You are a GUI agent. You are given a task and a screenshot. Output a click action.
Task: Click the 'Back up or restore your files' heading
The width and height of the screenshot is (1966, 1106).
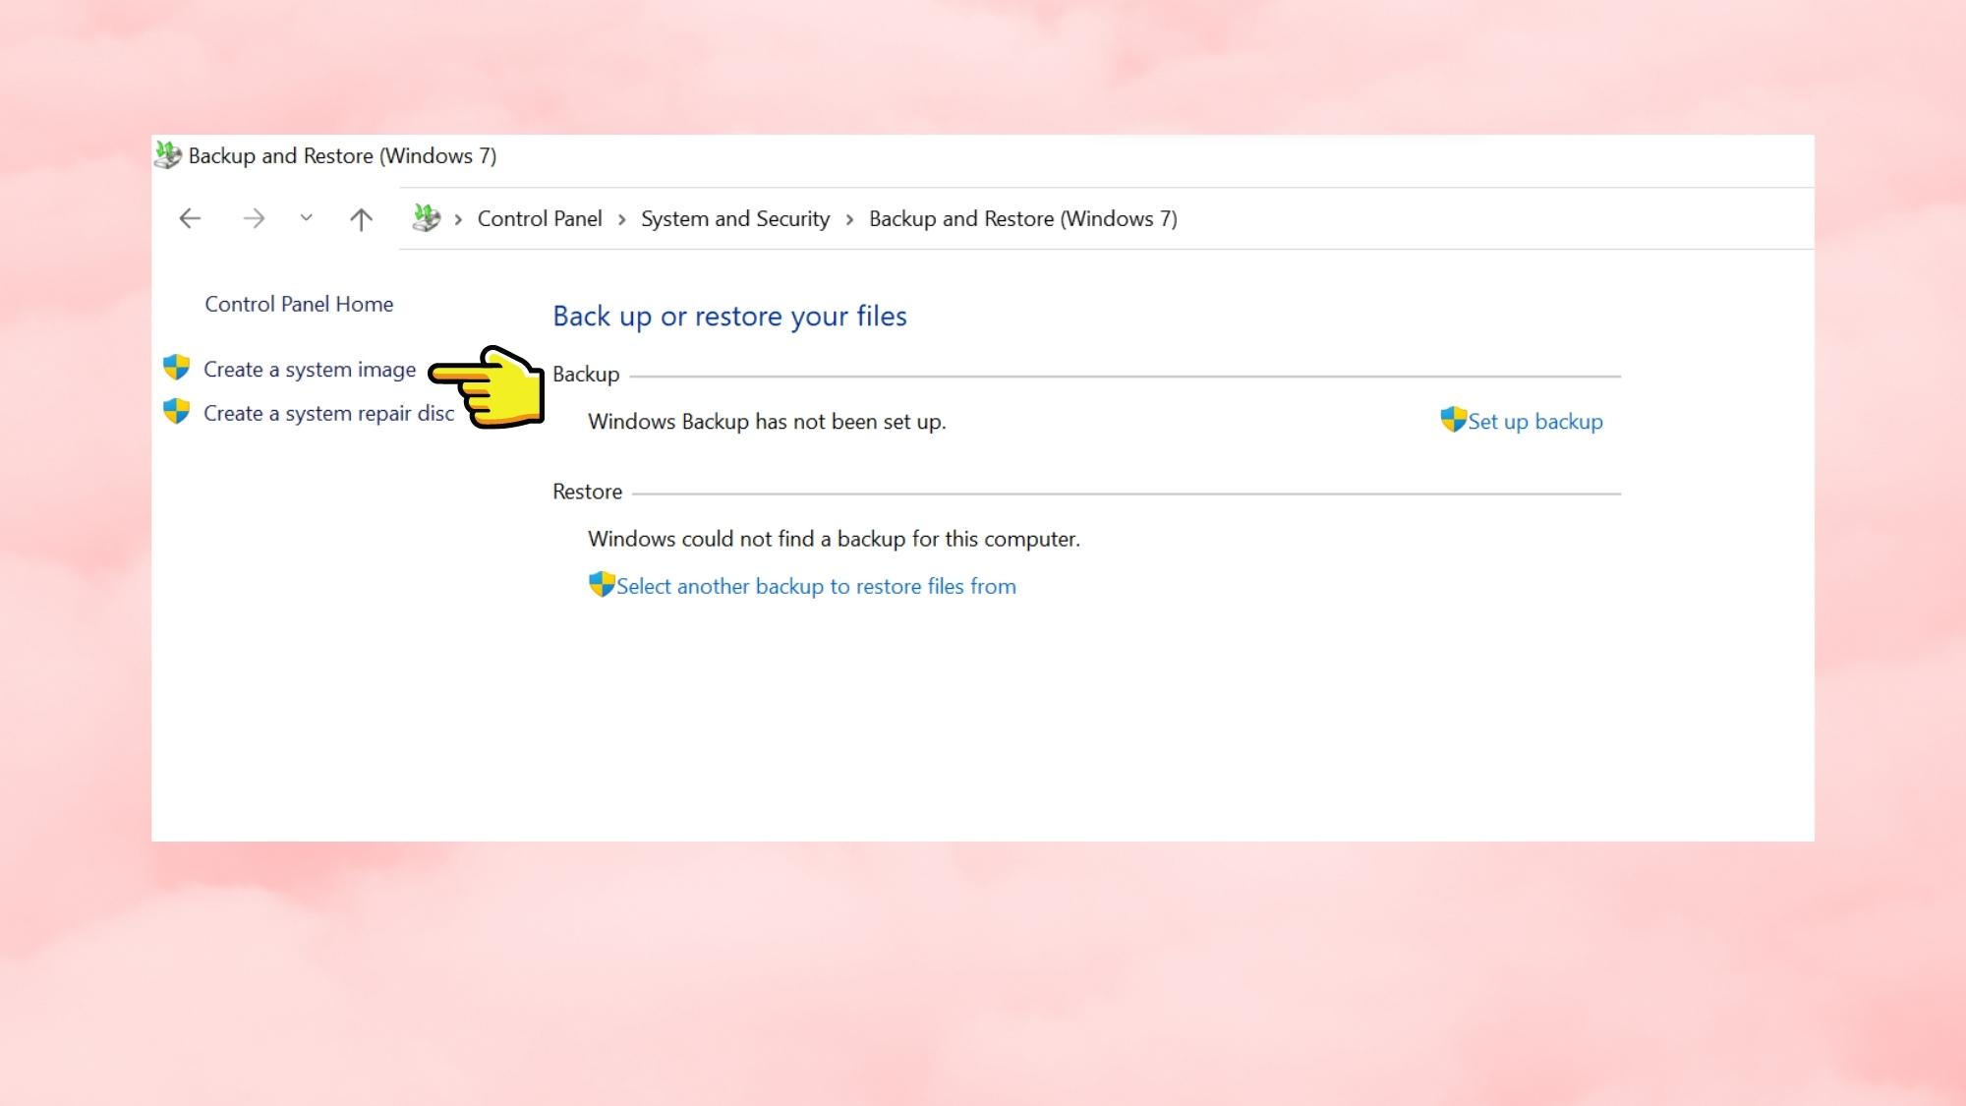tap(729, 317)
